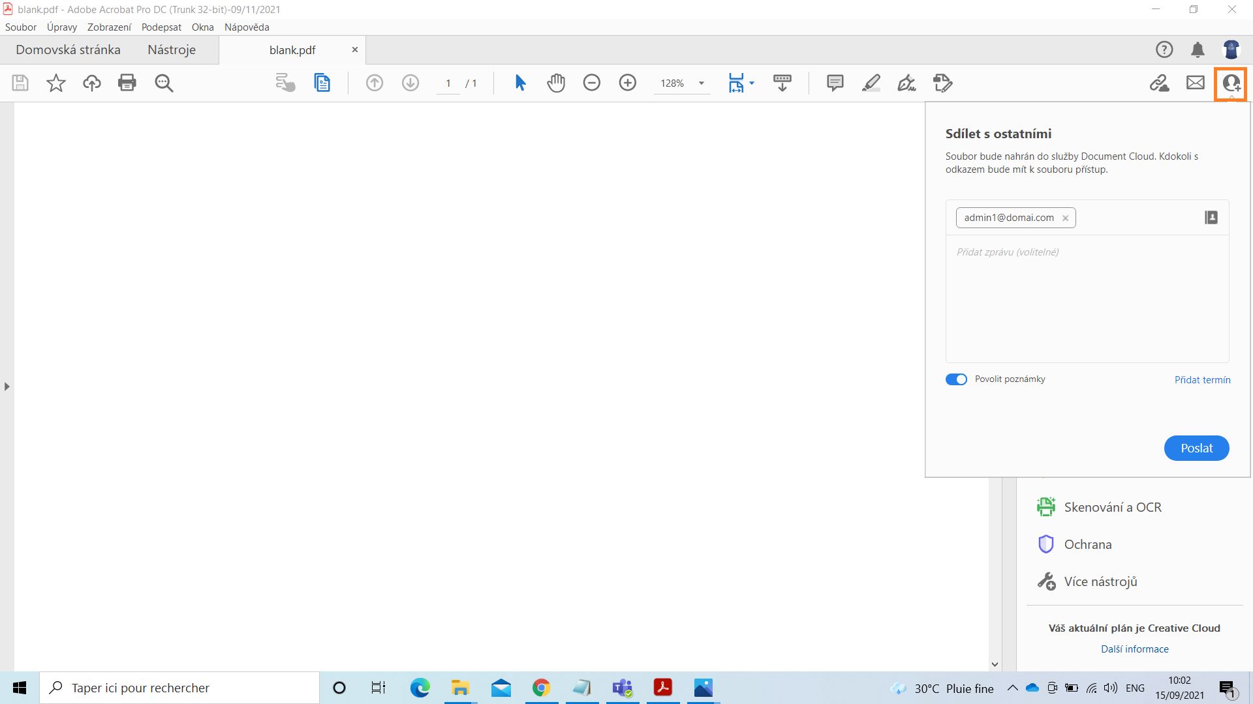Viewport: 1253px width, 704px height.
Task: Expand the fit page options dropdown arrow
Action: (752, 83)
